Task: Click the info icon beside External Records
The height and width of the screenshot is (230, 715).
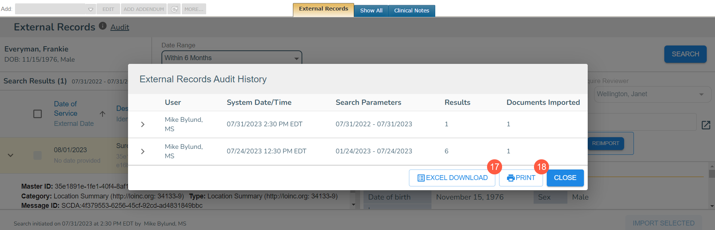Action: (103, 26)
